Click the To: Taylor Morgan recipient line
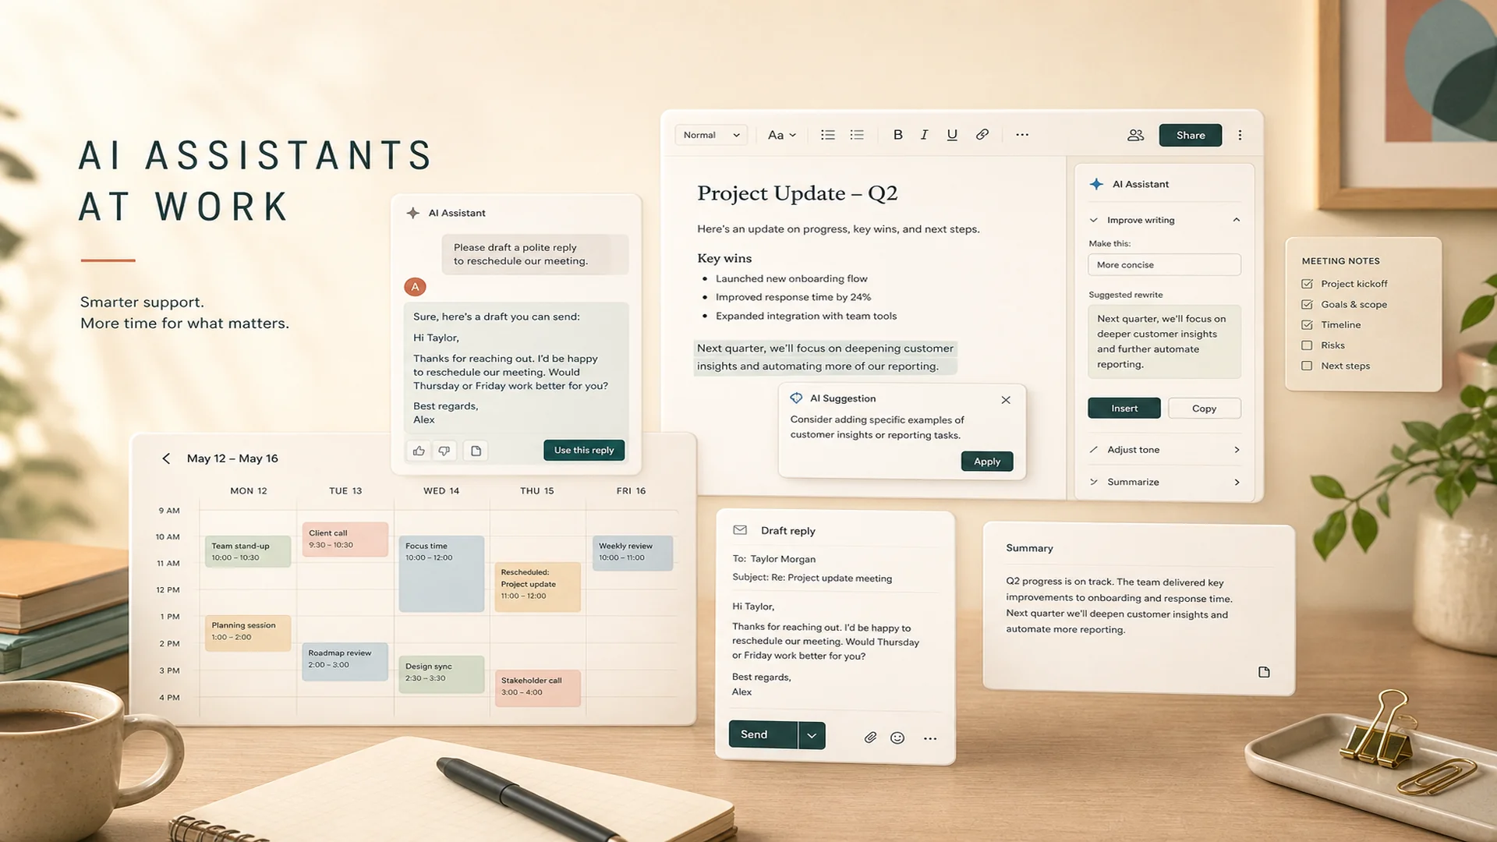Screen dimensions: 1497x842 click(x=774, y=559)
